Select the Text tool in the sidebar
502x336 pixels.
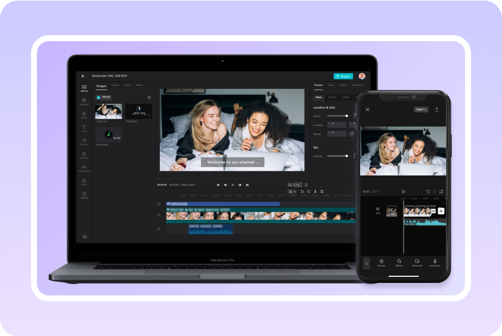tap(84, 128)
